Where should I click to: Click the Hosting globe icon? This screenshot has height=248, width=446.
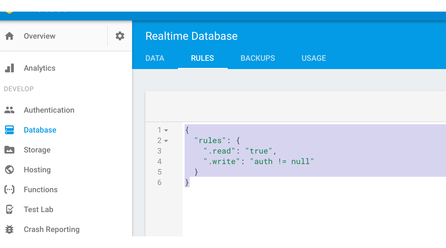coord(9,170)
